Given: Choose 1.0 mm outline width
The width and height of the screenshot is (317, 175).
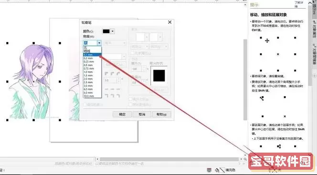Looking at the screenshot, I should click(92, 72).
